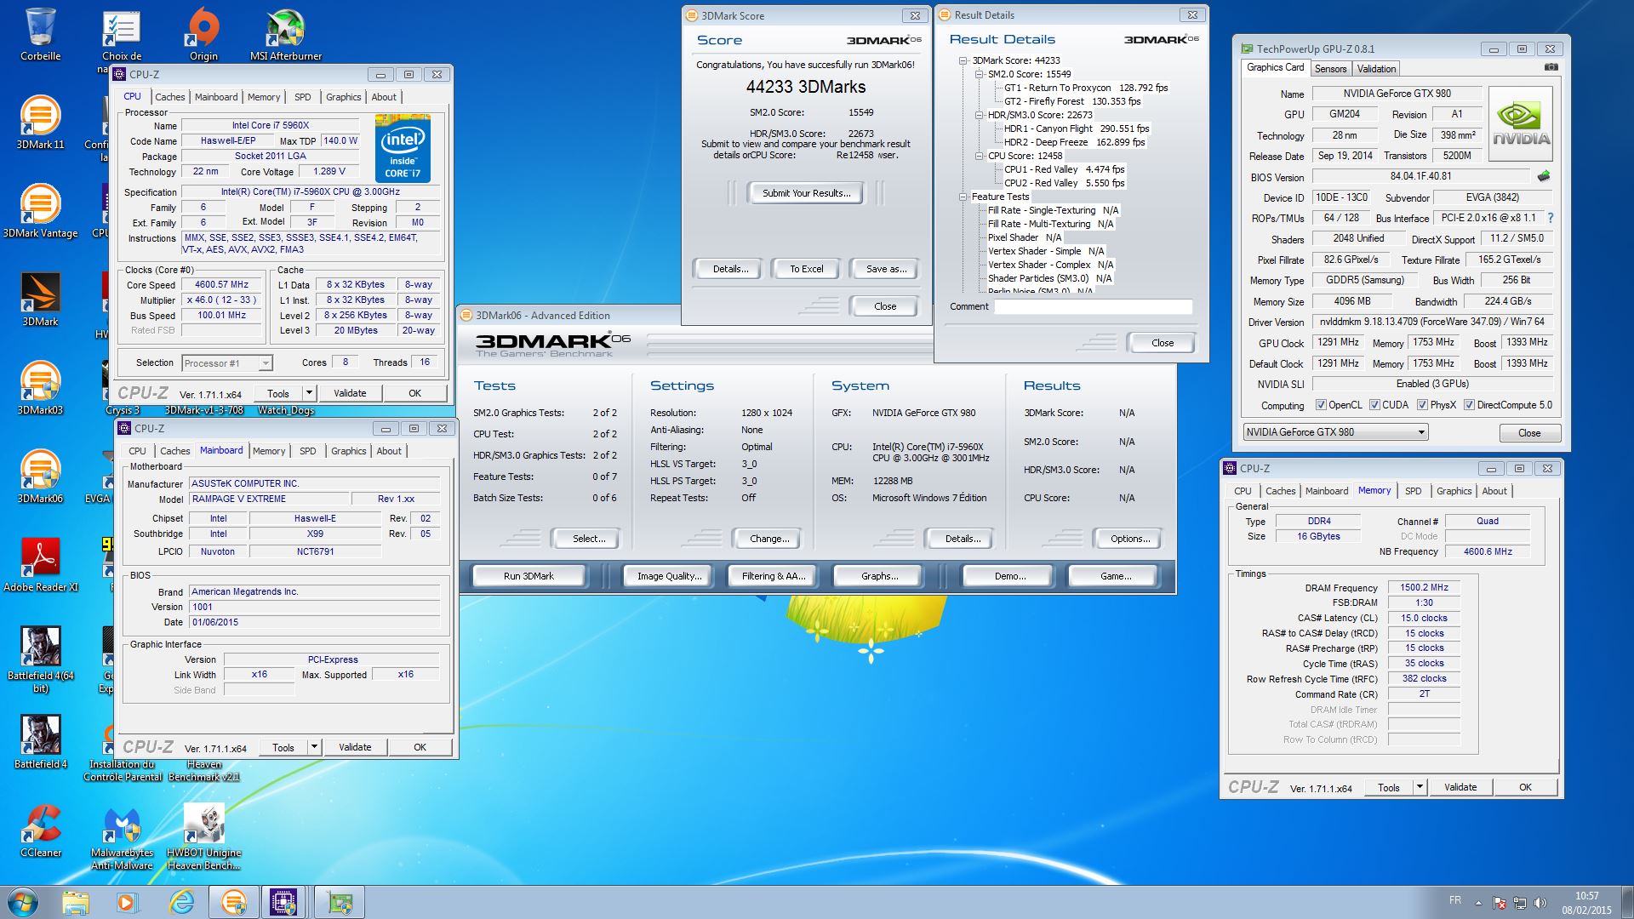Click the Run 3DMark button
This screenshot has height=919, width=1634.
(528, 576)
